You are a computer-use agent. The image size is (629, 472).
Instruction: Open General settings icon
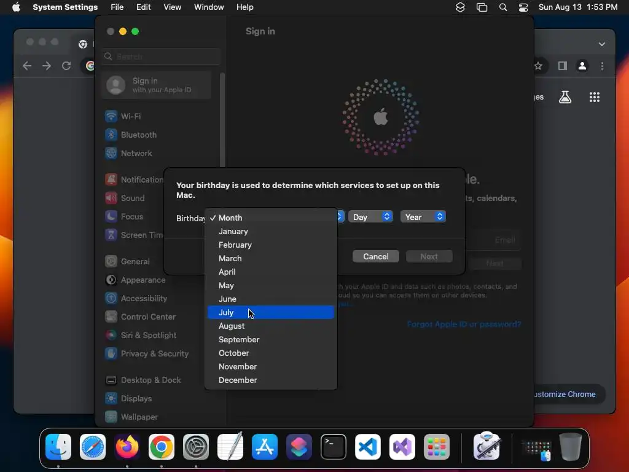(111, 261)
